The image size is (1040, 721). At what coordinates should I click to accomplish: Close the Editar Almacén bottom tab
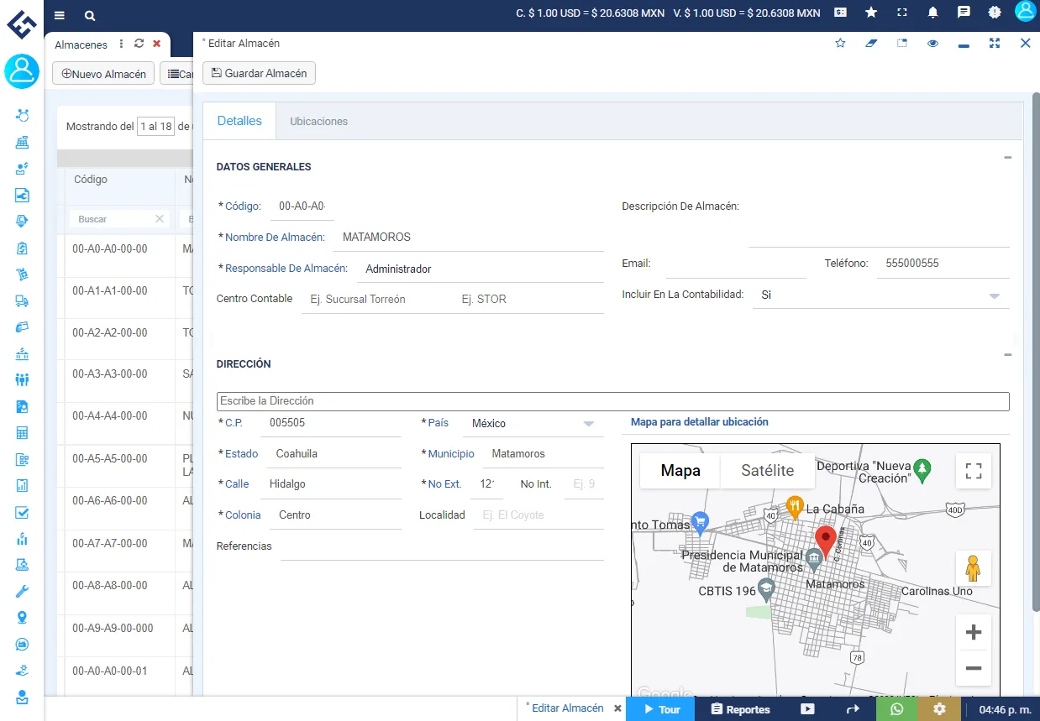(x=617, y=708)
